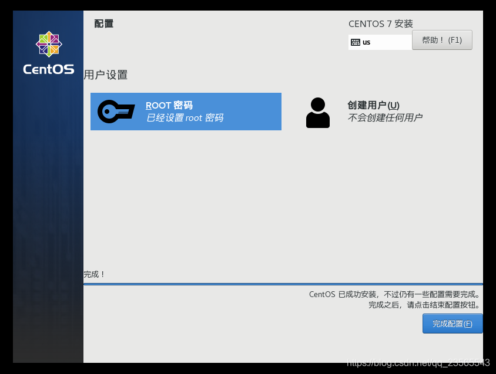Viewport: 496px width, 374px height.
Task: Click the 已经设置 root 密码 status text
Action: 185,118
